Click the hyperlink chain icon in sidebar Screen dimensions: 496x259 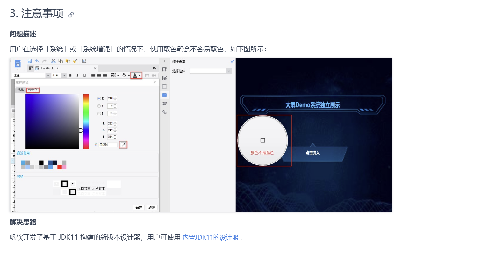[164, 112]
